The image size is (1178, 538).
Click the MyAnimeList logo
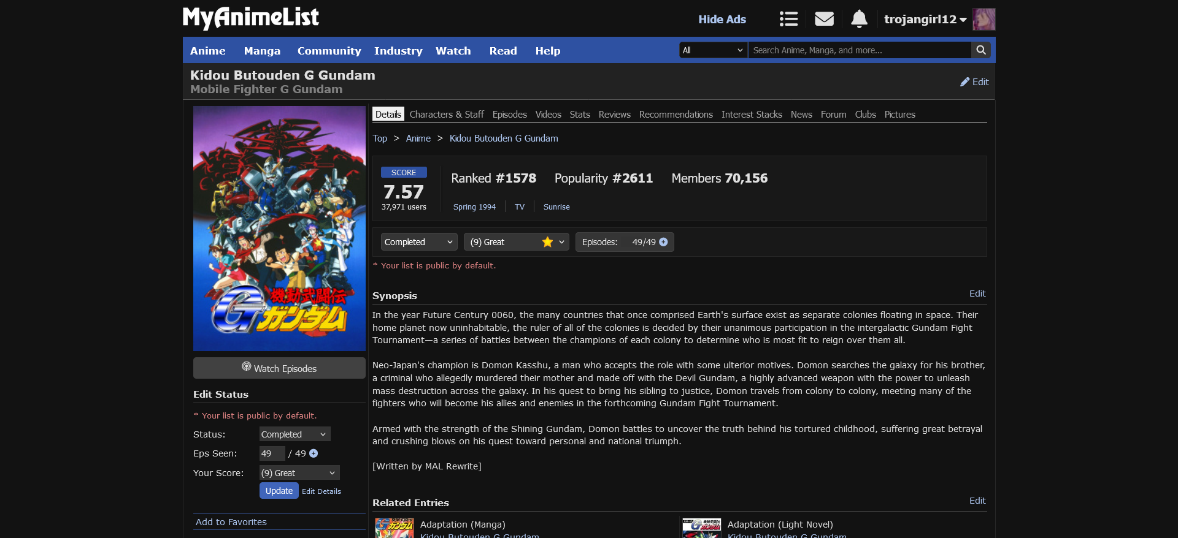click(251, 18)
